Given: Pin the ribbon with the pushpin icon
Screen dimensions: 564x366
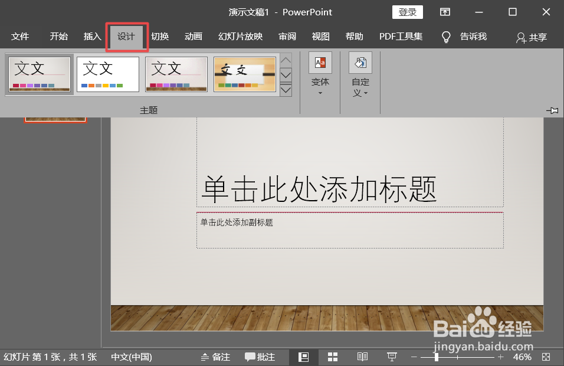Looking at the screenshot, I should (x=552, y=110).
